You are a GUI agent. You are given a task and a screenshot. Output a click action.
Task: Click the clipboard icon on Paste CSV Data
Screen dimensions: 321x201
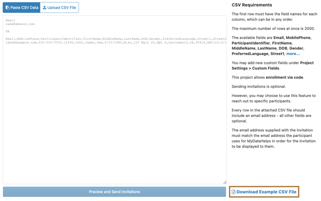pyautogui.click(x=7, y=8)
